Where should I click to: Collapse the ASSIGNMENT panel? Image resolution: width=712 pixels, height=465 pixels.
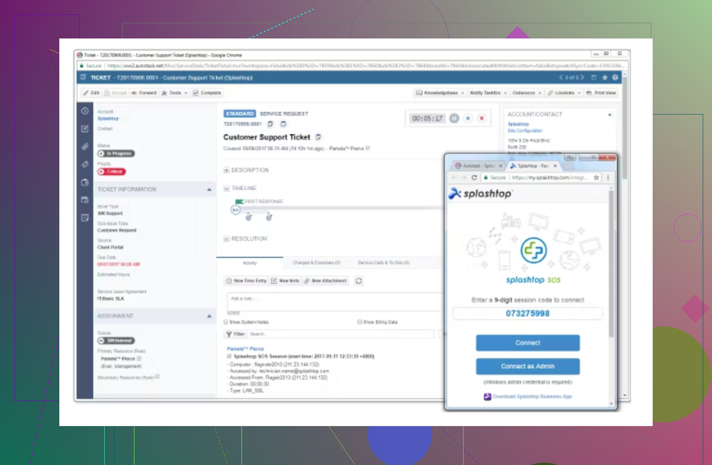point(209,316)
